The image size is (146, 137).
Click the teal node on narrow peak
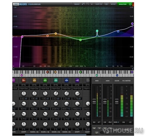click(97, 31)
